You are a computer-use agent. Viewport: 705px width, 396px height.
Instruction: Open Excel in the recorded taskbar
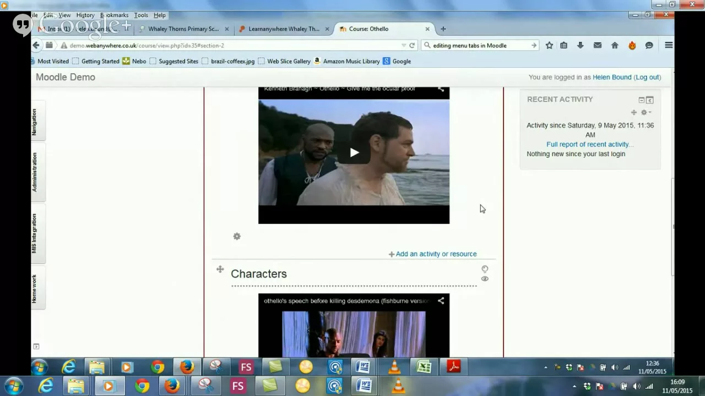(424, 367)
